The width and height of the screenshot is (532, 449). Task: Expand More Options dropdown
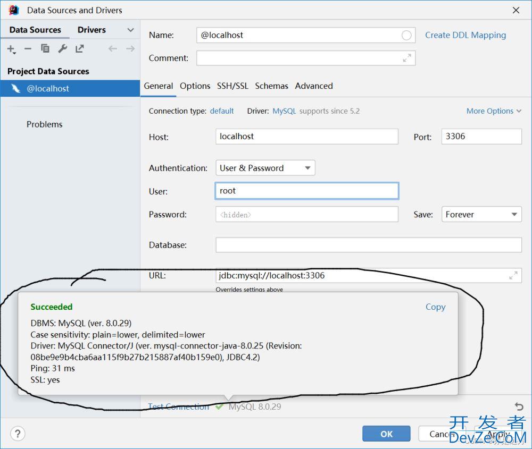click(494, 111)
